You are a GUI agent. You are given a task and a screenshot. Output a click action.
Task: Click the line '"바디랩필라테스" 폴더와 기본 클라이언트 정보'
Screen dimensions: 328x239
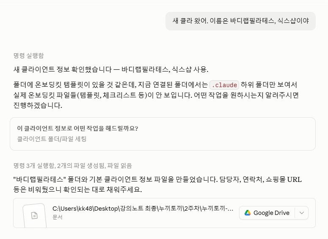pyautogui.click(x=157, y=179)
